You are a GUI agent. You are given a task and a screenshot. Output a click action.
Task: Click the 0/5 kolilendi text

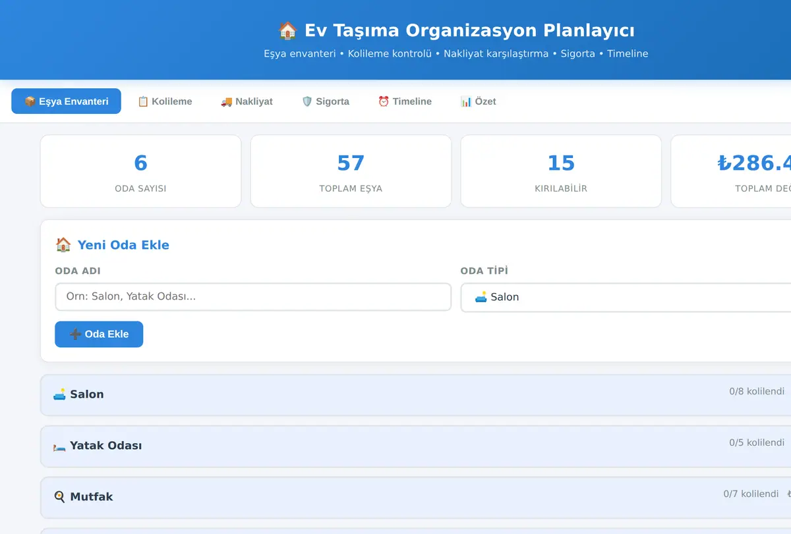[x=757, y=442]
